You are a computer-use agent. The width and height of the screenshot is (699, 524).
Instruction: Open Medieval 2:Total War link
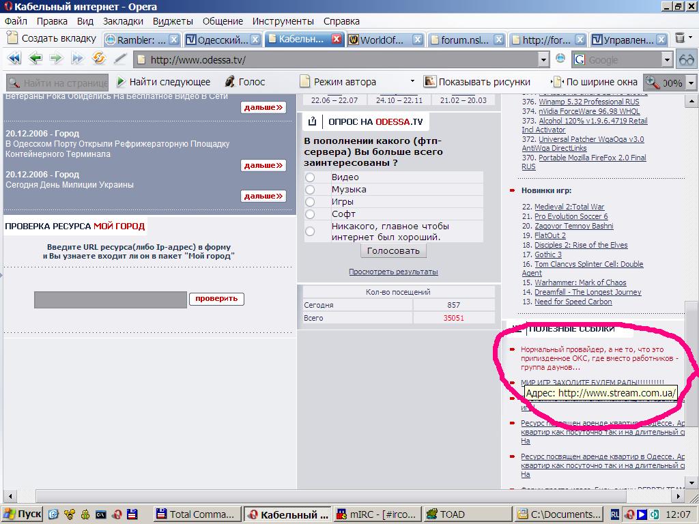pyautogui.click(x=569, y=207)
